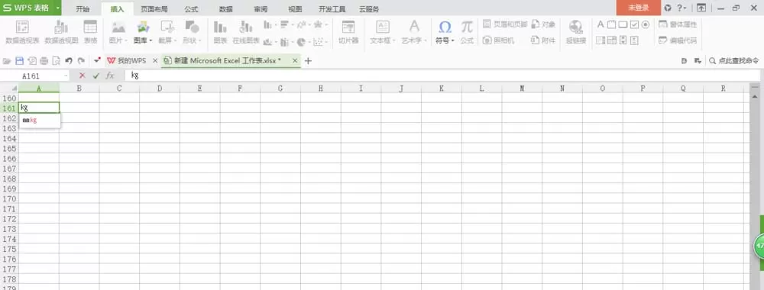Insert an 对象 object
This screenshot has height=290, width=764.
click(x=543, y=24)
